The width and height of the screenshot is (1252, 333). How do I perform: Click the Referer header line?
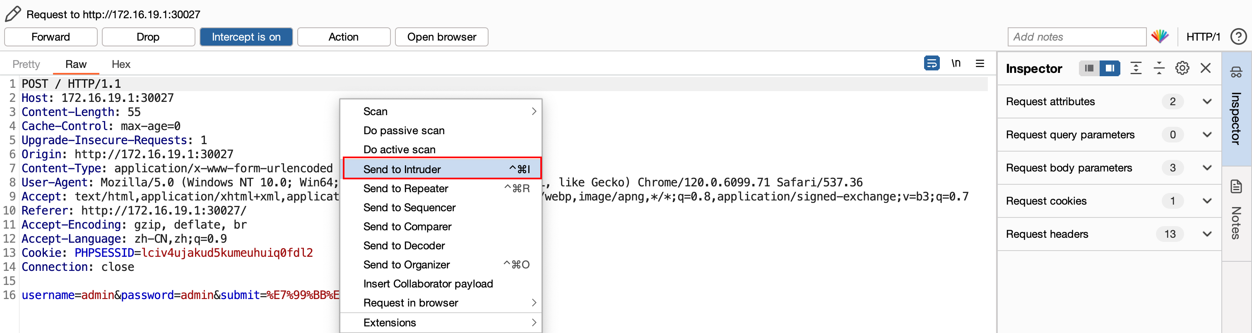[134, 210]
